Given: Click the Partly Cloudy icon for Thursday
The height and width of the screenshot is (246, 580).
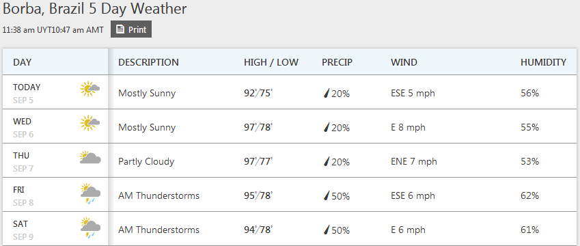Looking at the screenshot, I should tap(90, 157).
